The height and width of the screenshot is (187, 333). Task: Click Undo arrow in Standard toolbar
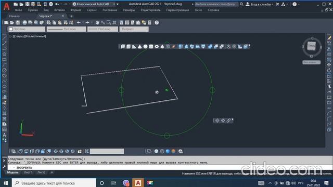point(79,23)
